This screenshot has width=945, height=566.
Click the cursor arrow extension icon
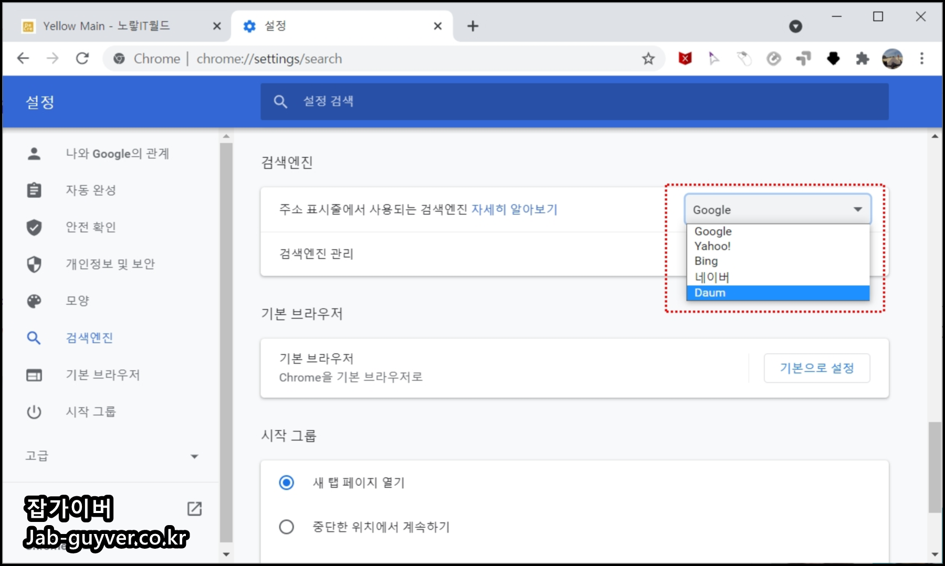[714, 58]
